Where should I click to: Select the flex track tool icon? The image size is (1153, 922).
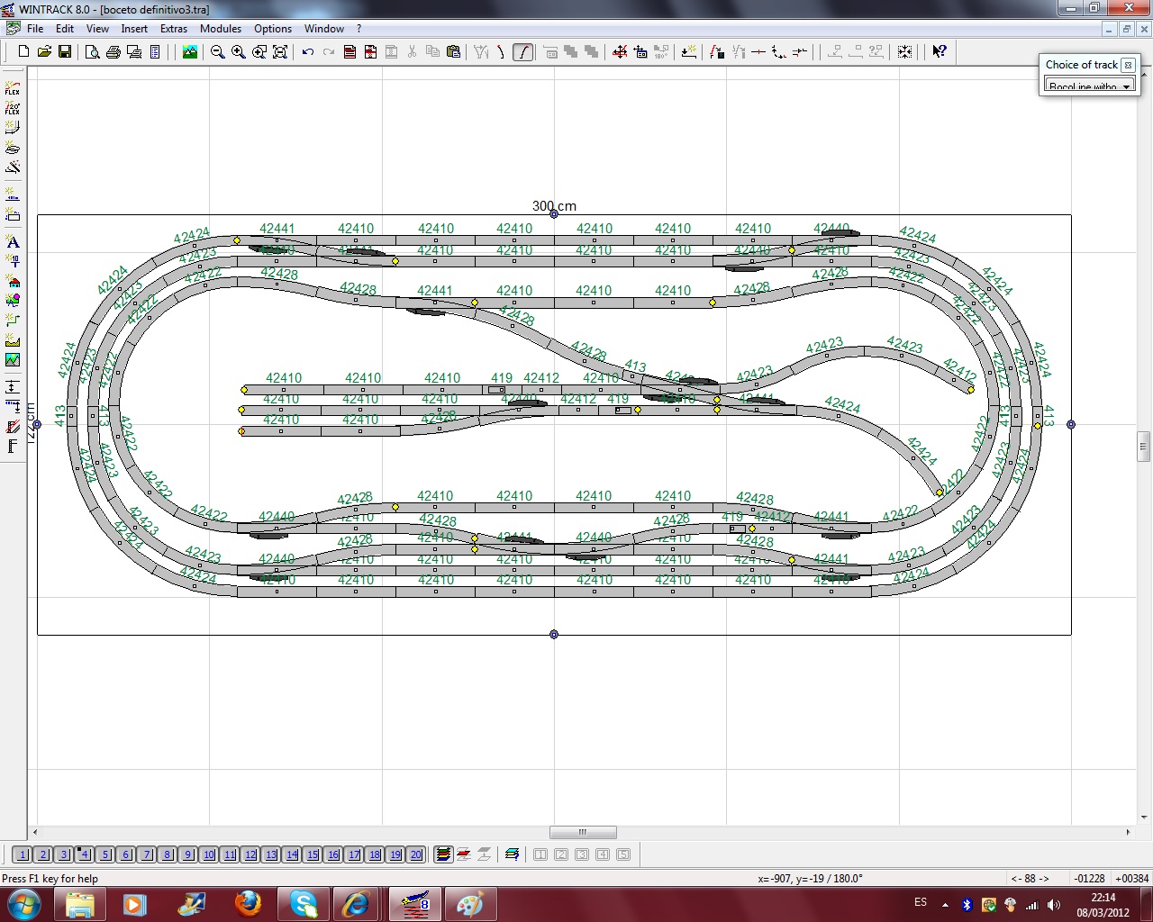13,88
